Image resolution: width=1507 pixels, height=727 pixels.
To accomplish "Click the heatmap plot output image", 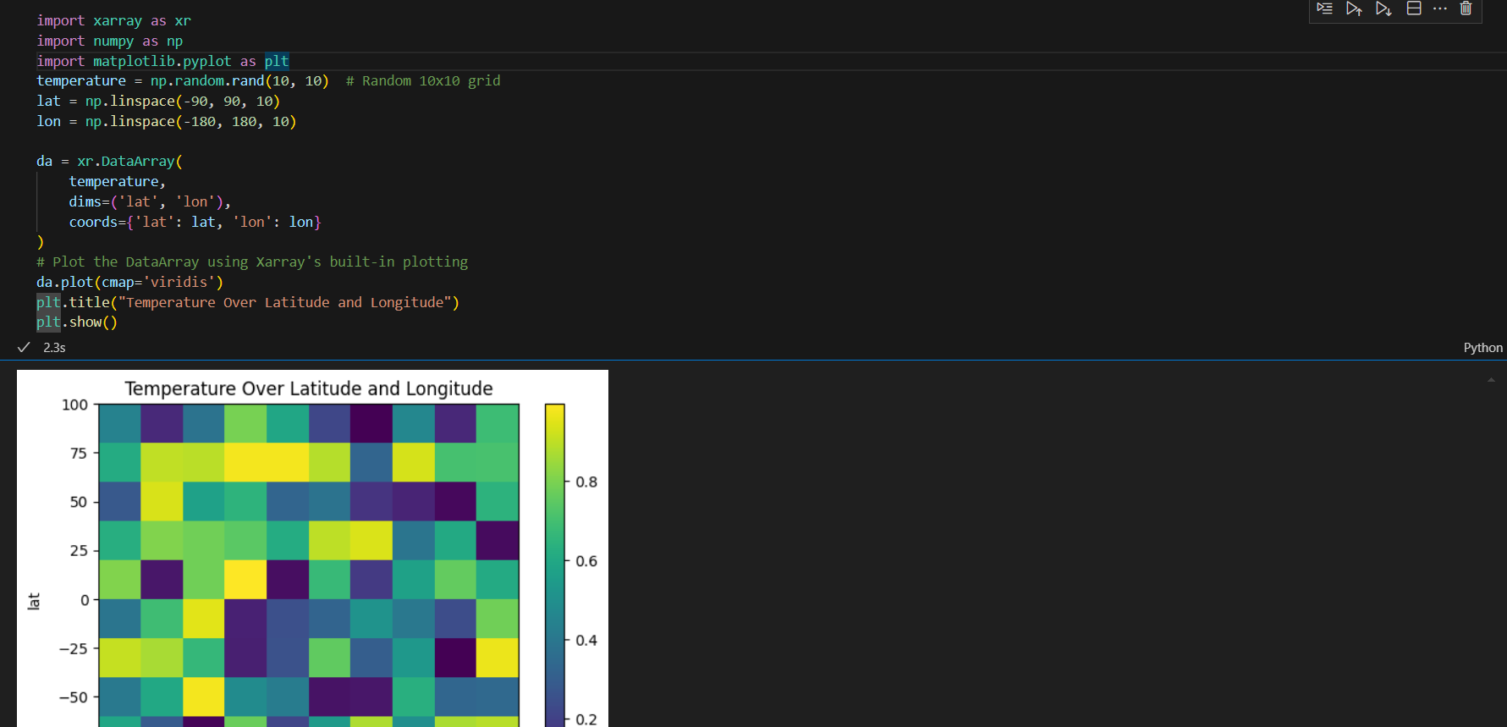I will (312, 548).
